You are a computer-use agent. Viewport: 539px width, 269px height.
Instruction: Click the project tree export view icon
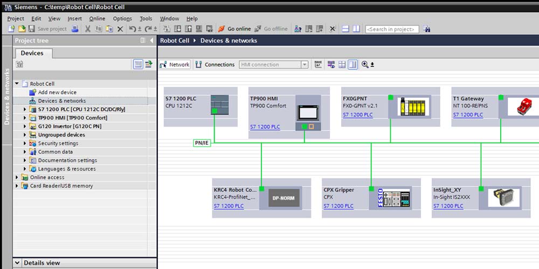[x=149, y=64]
